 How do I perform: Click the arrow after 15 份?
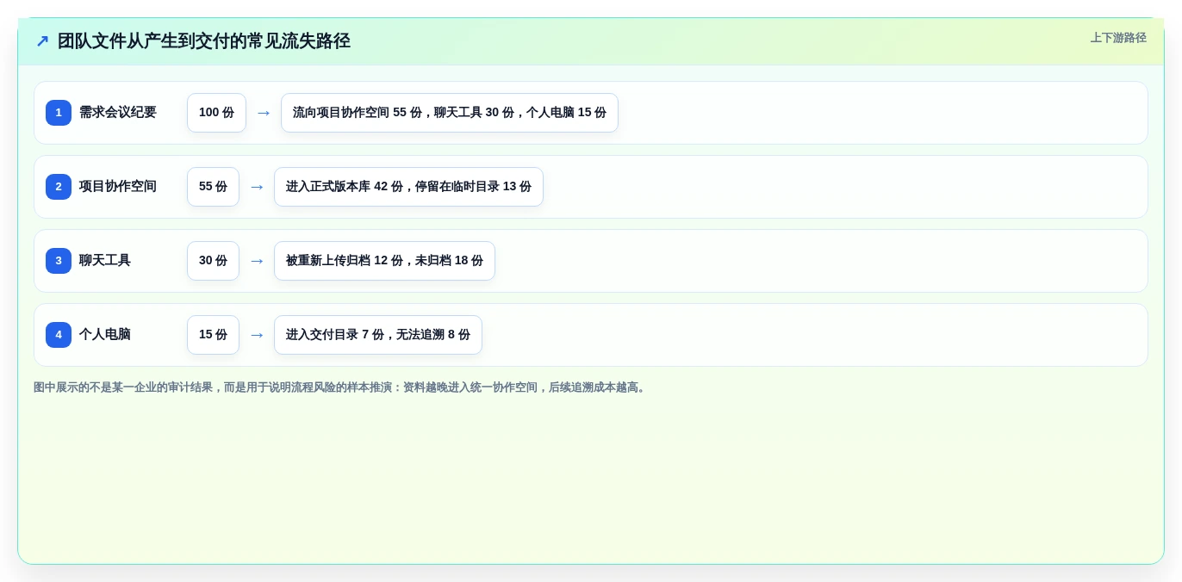[x=257, y=335]
